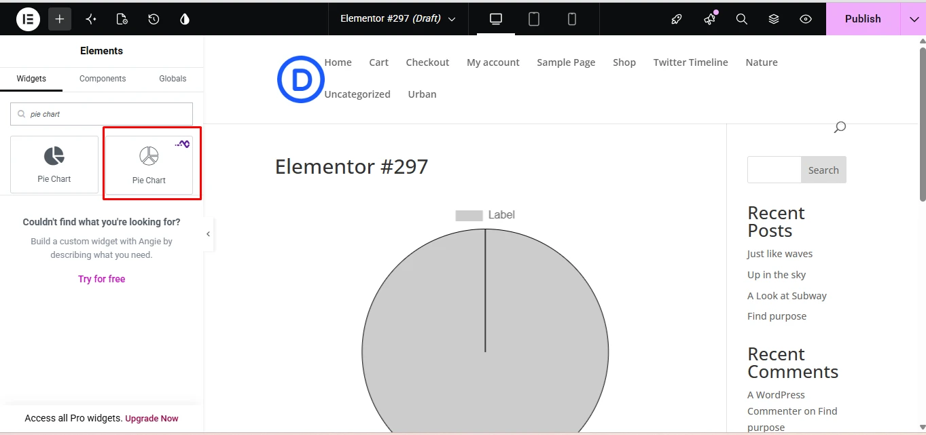This screenshot has width=926, height=435.
Task: Click the sidebar Search button
Action: click(823, 170)
